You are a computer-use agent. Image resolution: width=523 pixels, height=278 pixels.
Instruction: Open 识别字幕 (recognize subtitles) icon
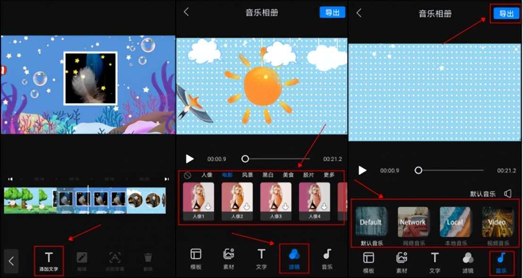click(x=115, y=257)
